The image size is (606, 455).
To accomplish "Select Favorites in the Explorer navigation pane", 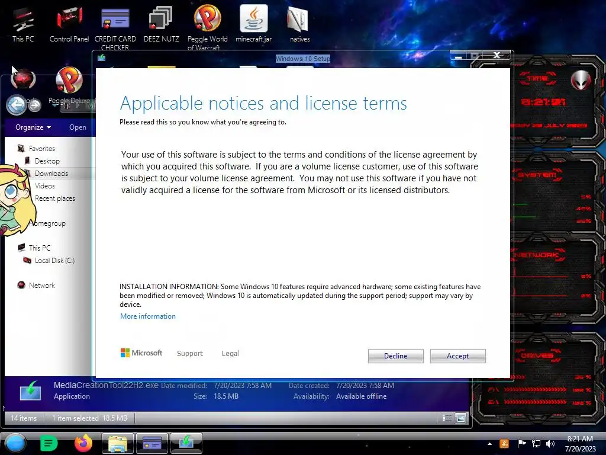I will pos(42,149).
